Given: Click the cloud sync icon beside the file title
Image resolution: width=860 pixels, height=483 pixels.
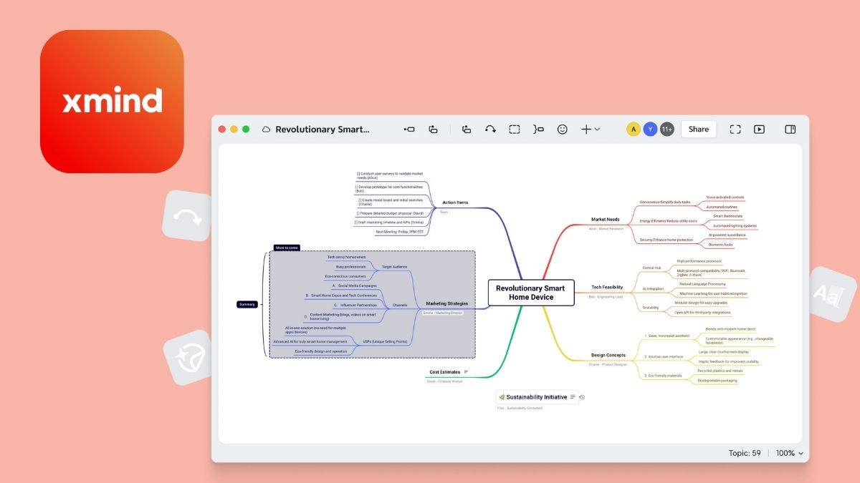Looking at the screenshot, I should click(267, 130).
